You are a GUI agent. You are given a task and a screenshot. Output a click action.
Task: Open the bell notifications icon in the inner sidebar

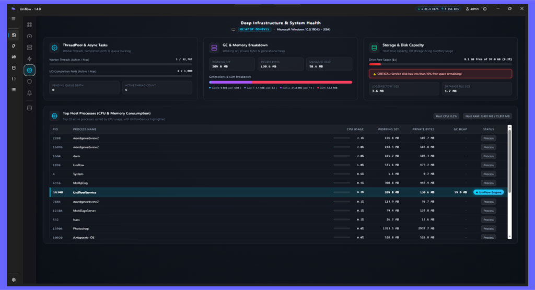(x=30, y=93)
